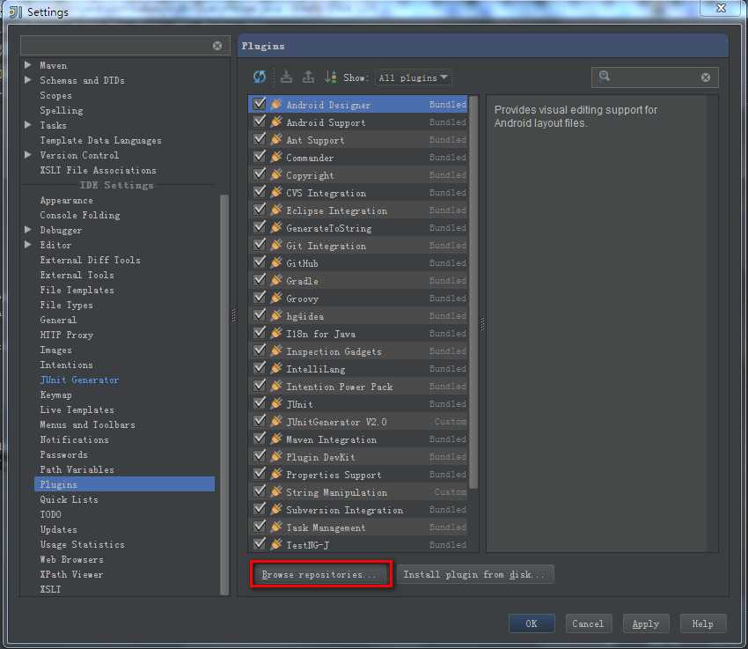The width and height of the screenshot is (748, 649).
Task: Select Updates in the settings list
Action: coord(58,530)
